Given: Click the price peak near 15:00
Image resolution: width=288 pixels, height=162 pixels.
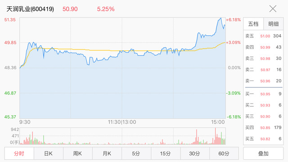Looking at the screenshot, I should click(220, 18).
